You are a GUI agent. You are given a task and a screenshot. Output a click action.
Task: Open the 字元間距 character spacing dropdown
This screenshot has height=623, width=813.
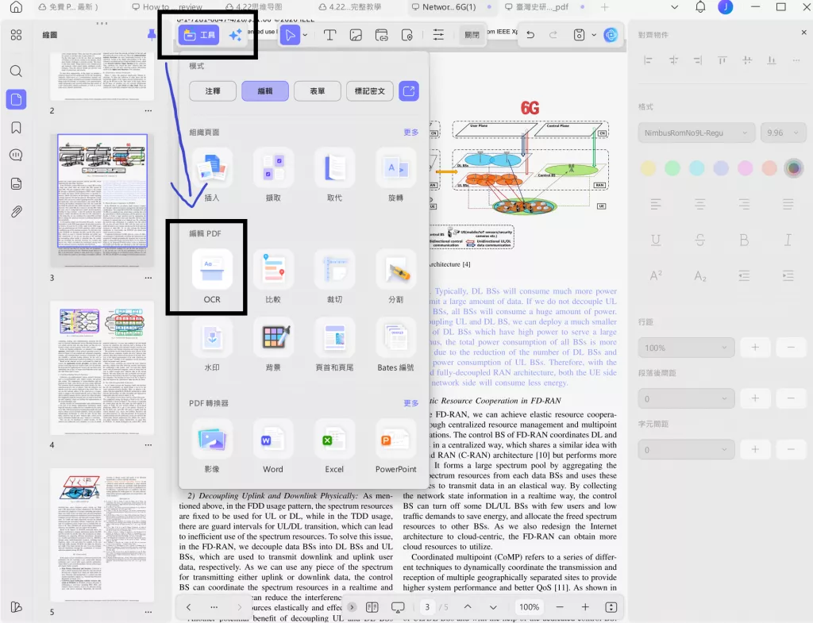[687, 450]
